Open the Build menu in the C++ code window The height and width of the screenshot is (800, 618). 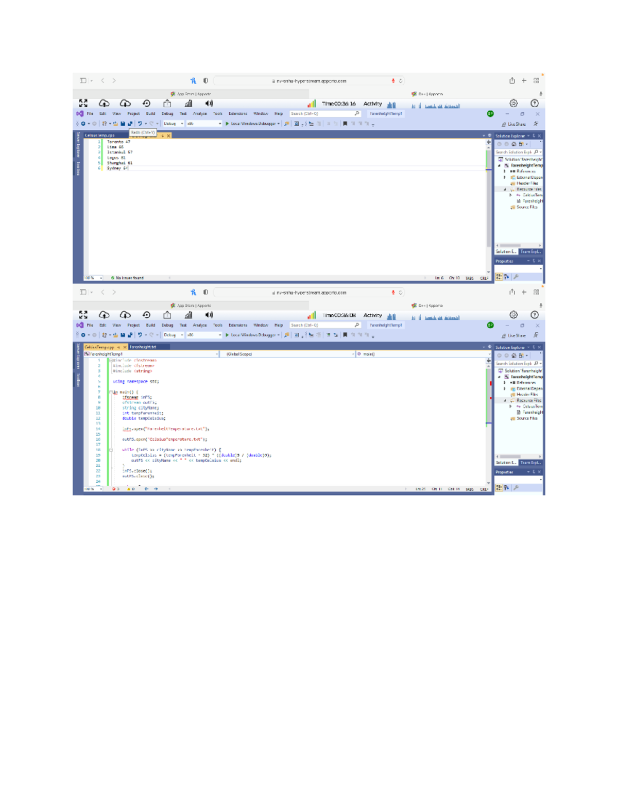pos(150,325)
